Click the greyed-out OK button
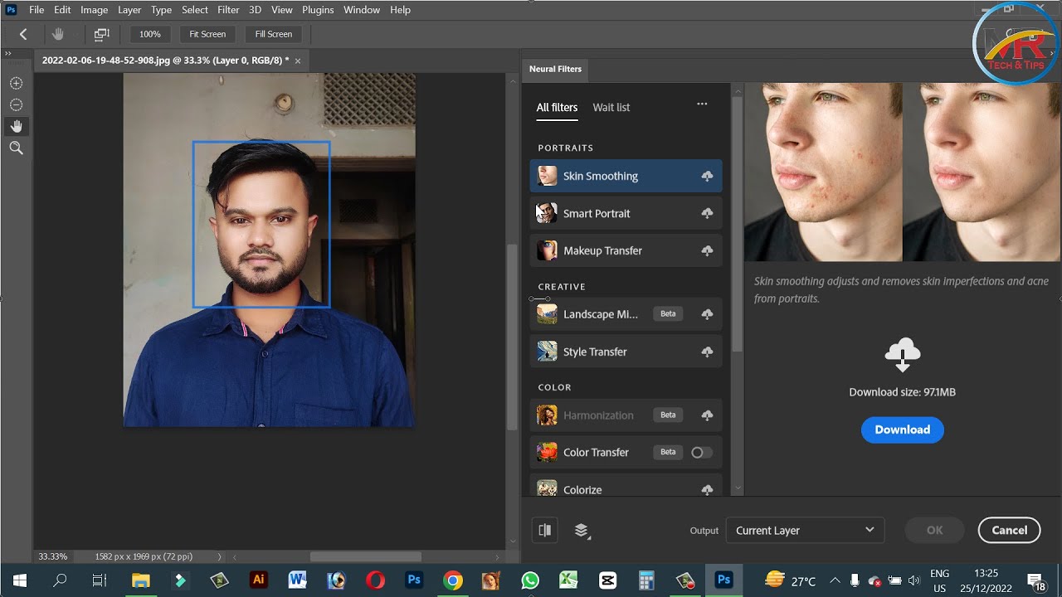1062x597 pixels. point(935,530)
